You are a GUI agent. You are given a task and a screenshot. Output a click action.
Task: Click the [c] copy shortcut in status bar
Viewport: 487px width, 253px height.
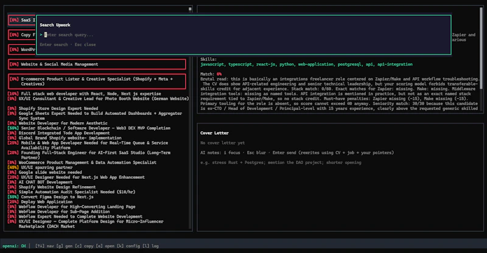(x=84, y=246)
